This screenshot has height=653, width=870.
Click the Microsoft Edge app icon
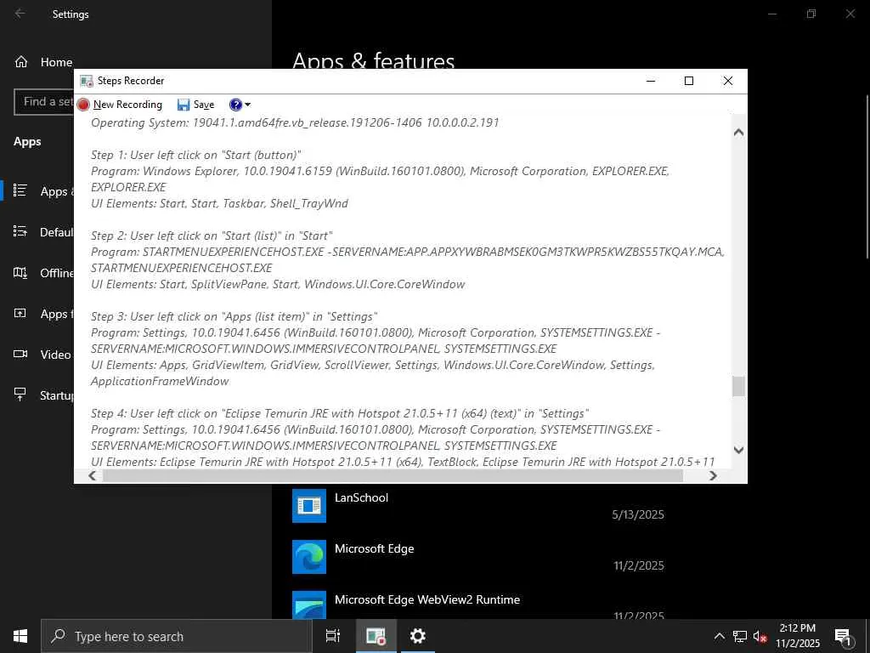tap(309, 557)
